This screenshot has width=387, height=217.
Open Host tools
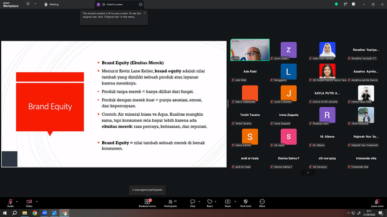246,203
